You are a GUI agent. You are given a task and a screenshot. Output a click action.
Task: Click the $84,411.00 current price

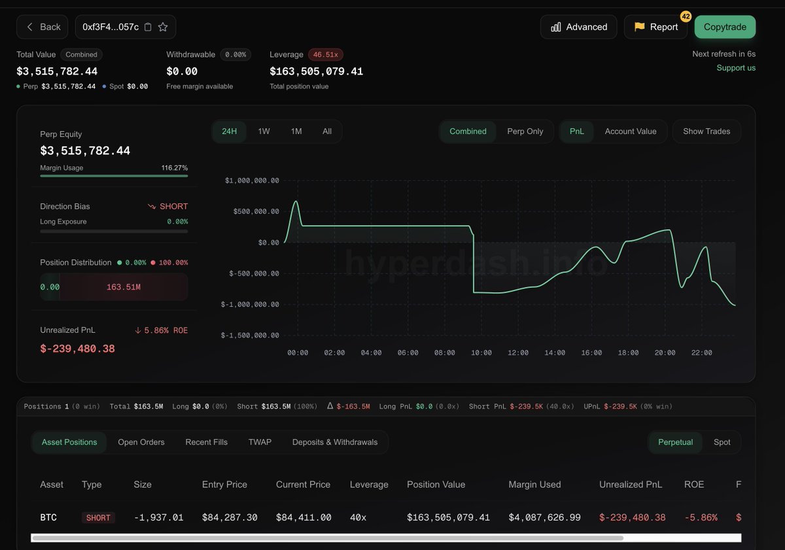click(x=304, y=517)
